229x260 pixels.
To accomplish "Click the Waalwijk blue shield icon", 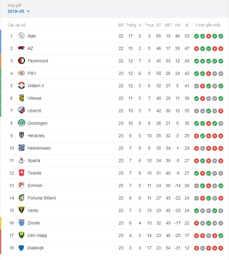I will point(21,248).
